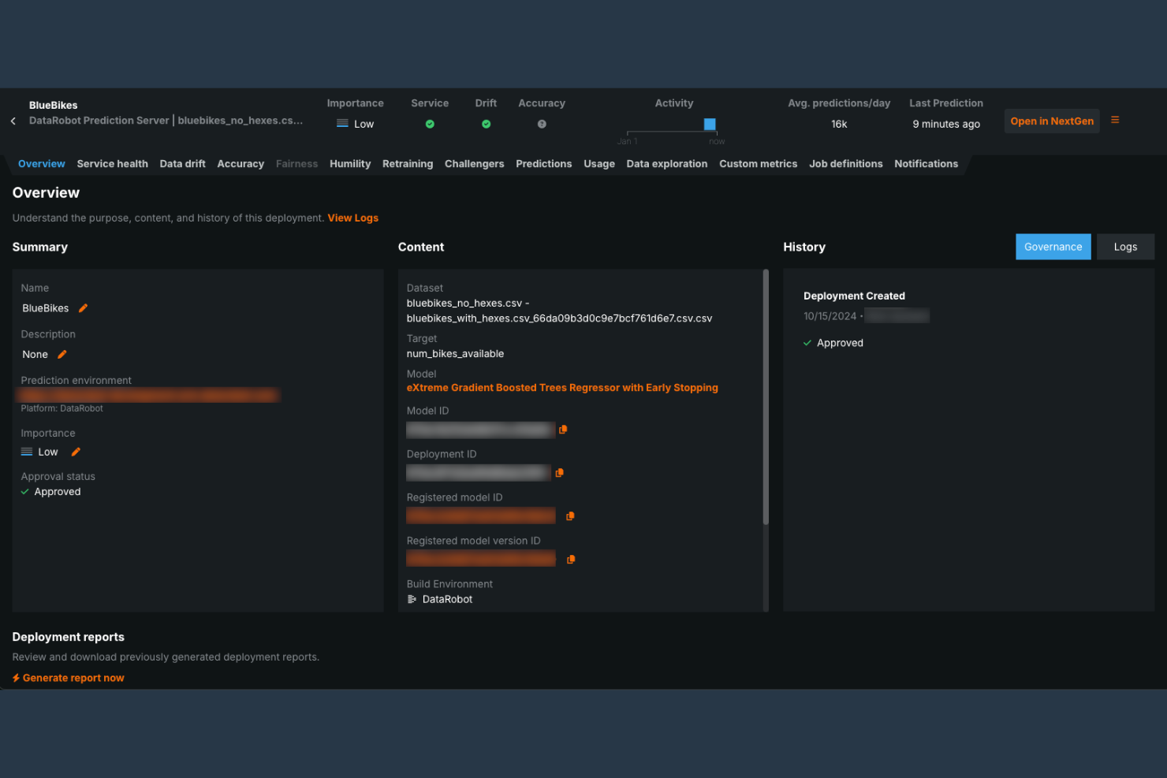1167x778 pixels.
Task: Click the Drift green status icon
Action: 487,124
